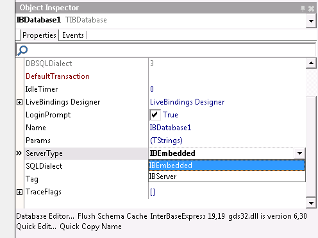This screenshot has width=318, height=238.
Task: Click the LiveBindings Designer value link
Action: point(187,102)
